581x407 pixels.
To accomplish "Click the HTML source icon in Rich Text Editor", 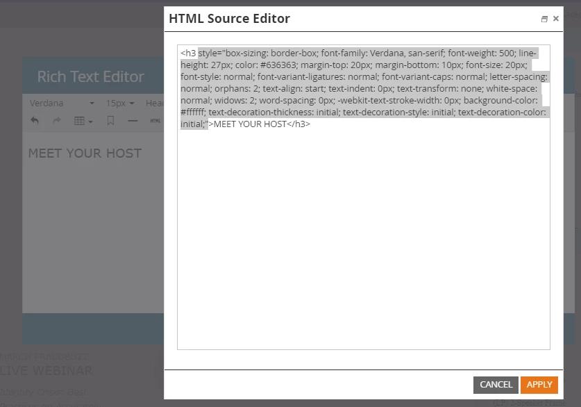I will click(155, 121).
